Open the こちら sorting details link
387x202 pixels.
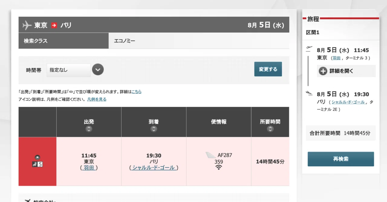136,92
